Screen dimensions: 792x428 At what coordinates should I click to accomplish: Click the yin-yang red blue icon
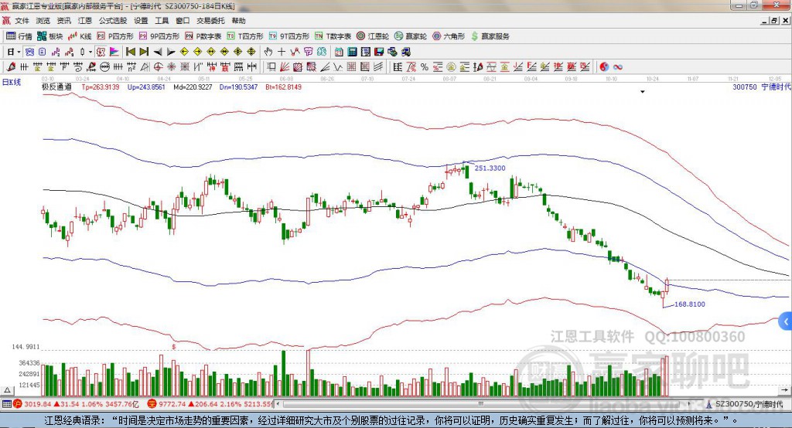(604, 67)
